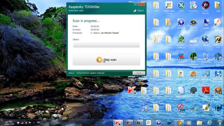Select the dark shell-shaped desktop shortcut
This screenshot has height=126, width=224.
click(193, 90)
